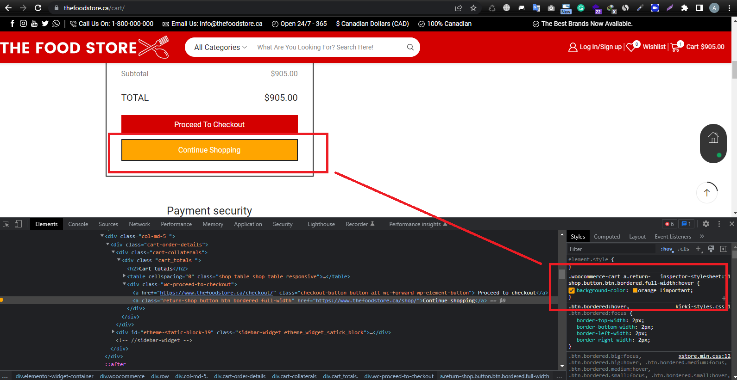The height and width of the screenshot is (380, 737).
Task: Click the 6 errors counter badge
Action: coord(670,224)
